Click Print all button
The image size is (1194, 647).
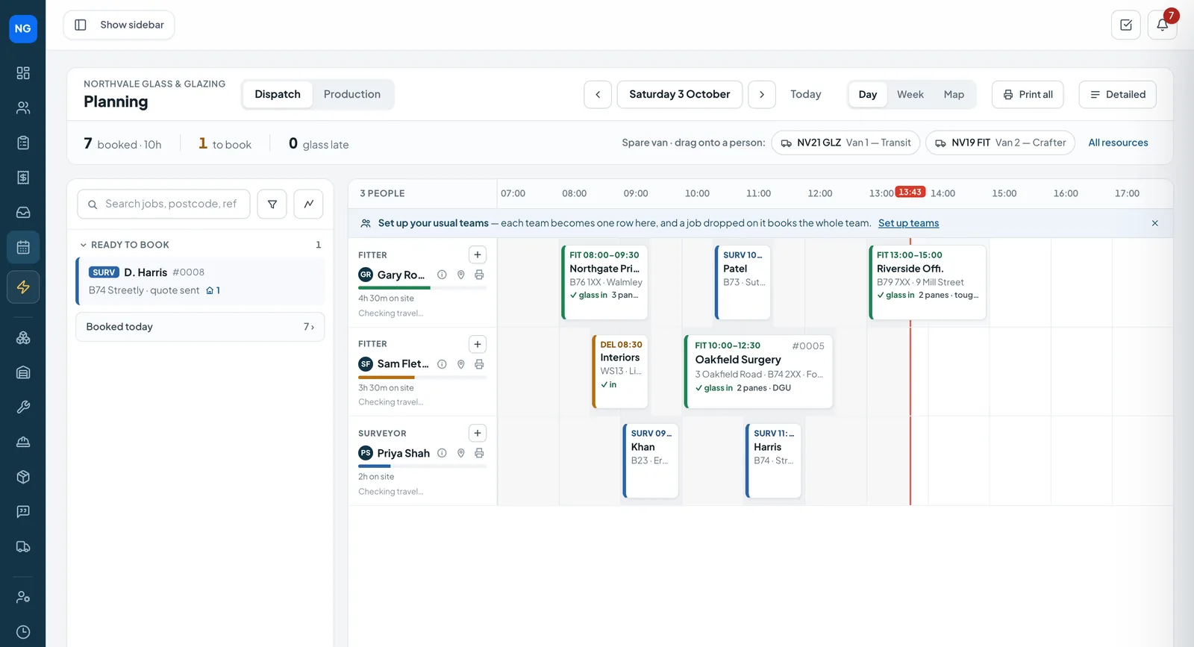point(1028,94)
